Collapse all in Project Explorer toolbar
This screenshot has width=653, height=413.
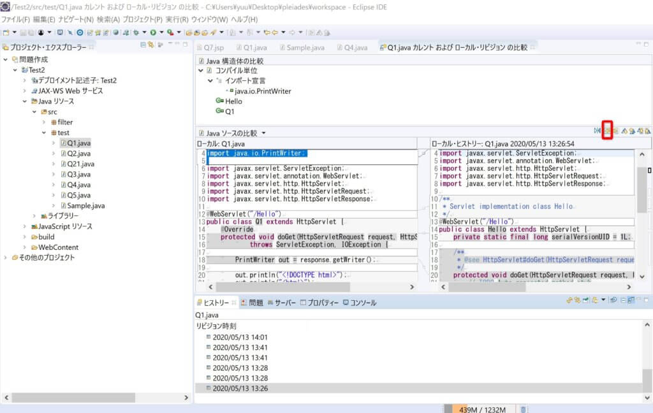tap(143, 45)
